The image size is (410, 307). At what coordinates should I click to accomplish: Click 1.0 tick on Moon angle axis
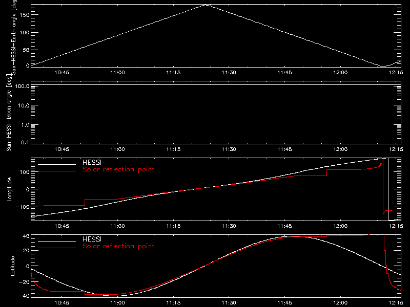point(25,125)
